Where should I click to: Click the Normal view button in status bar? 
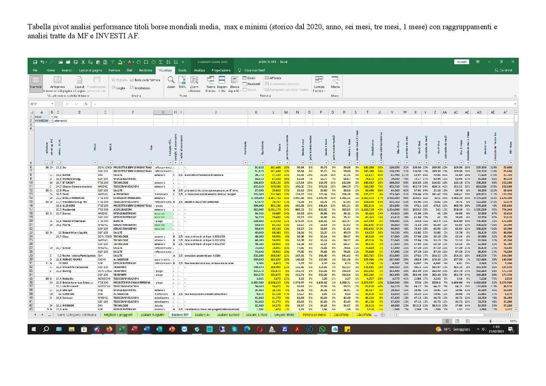(447, 321)
